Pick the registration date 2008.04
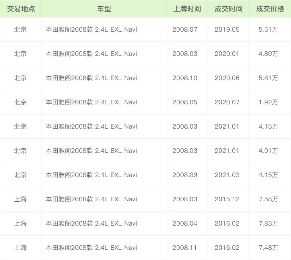The height and width of the screenshot is (260, 291). (x=185, y=223)
